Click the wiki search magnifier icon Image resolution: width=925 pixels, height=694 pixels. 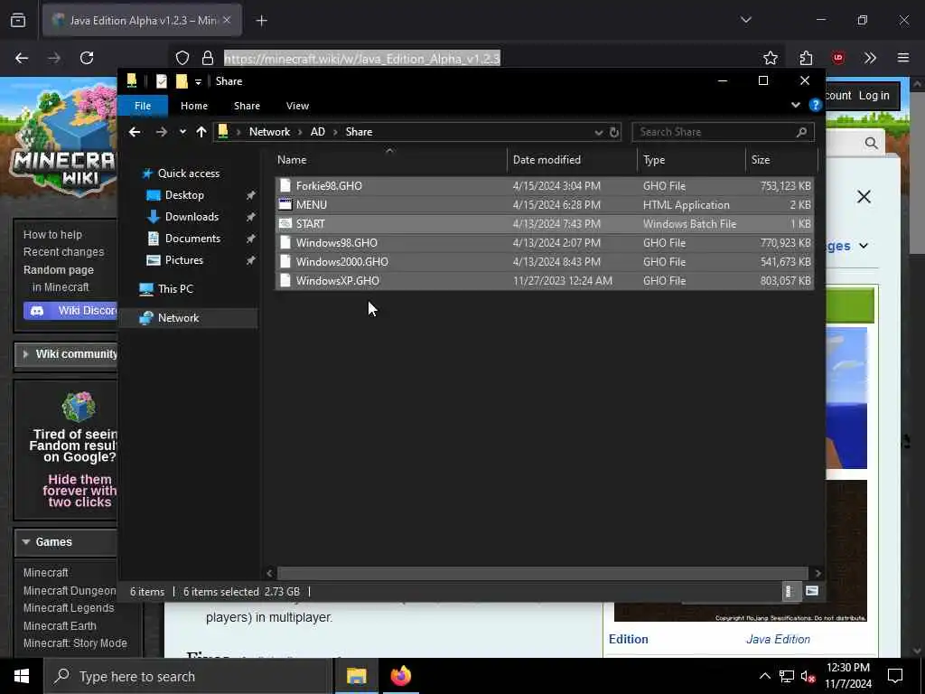(x=872, y=143)
